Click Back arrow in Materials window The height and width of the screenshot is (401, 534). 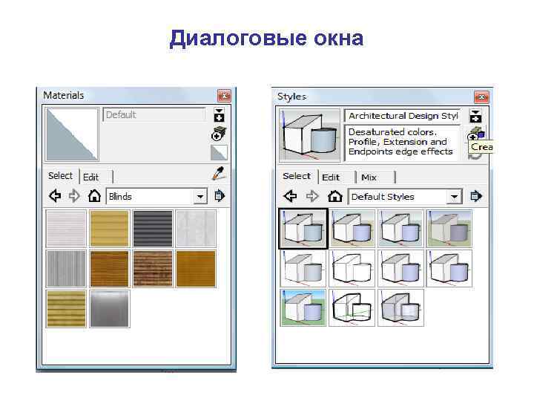(55, 196)
